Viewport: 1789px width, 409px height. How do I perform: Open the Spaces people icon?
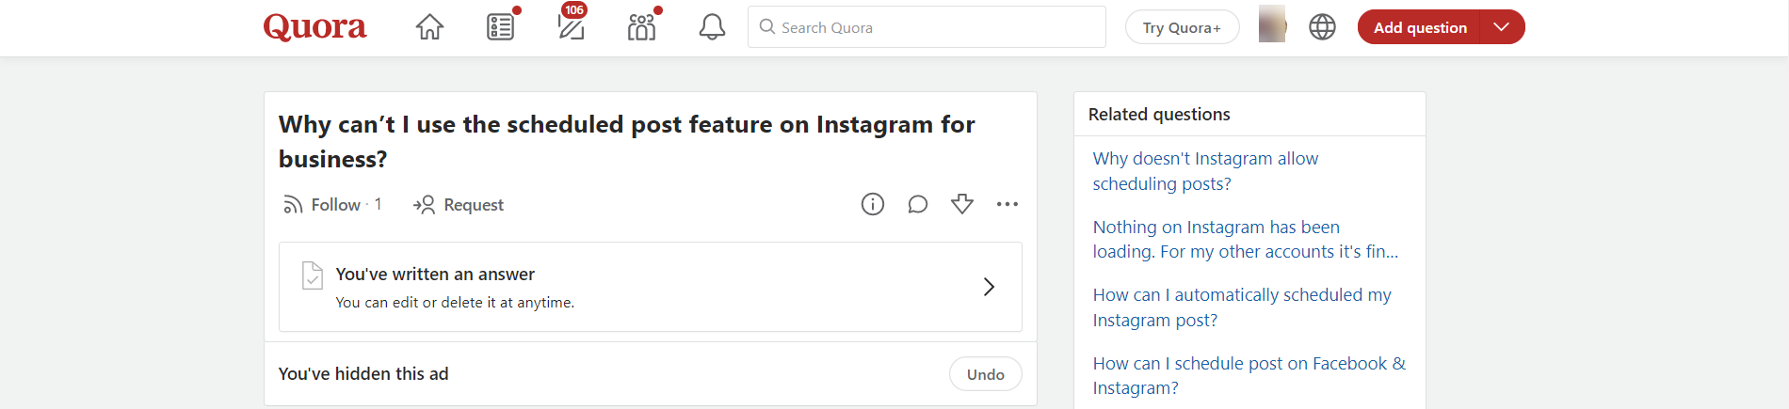click(x=642, y=27)
